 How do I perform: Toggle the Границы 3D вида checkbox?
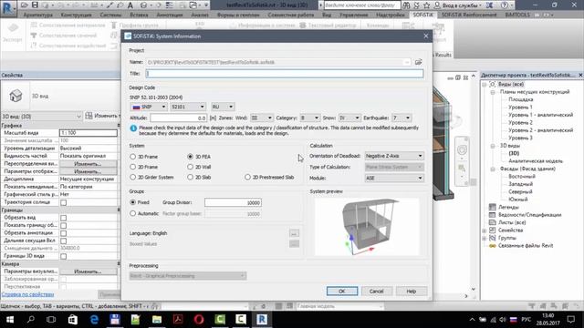click(64, 257)
